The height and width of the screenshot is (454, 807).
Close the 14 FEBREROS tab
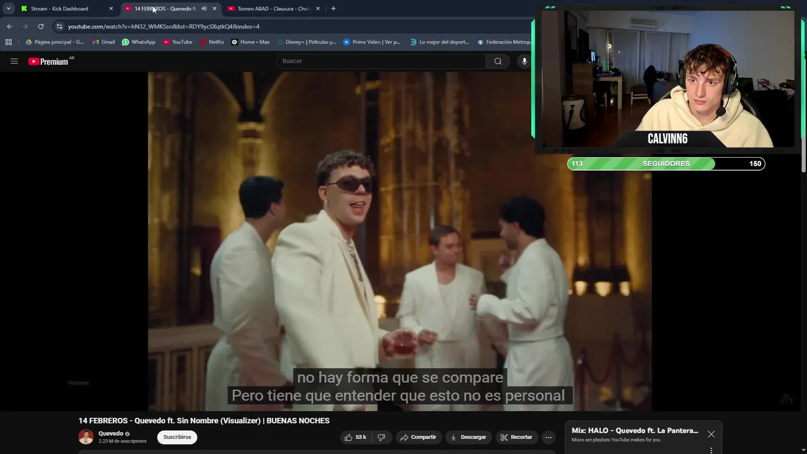214,8
